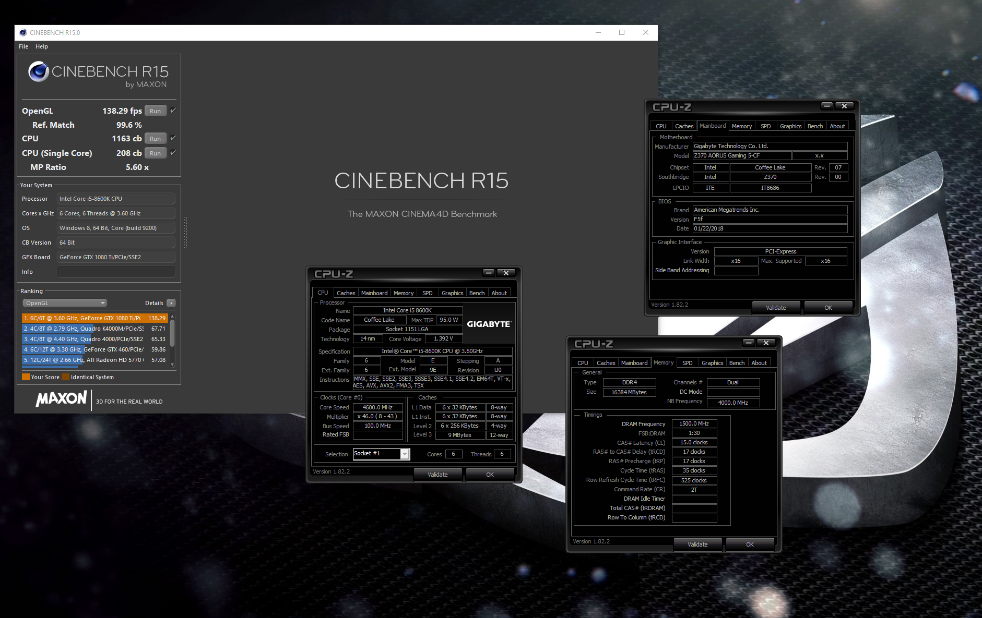Click the MAXON logo at bottom
This screenshot has width=982, height=618.
point(62,398)
